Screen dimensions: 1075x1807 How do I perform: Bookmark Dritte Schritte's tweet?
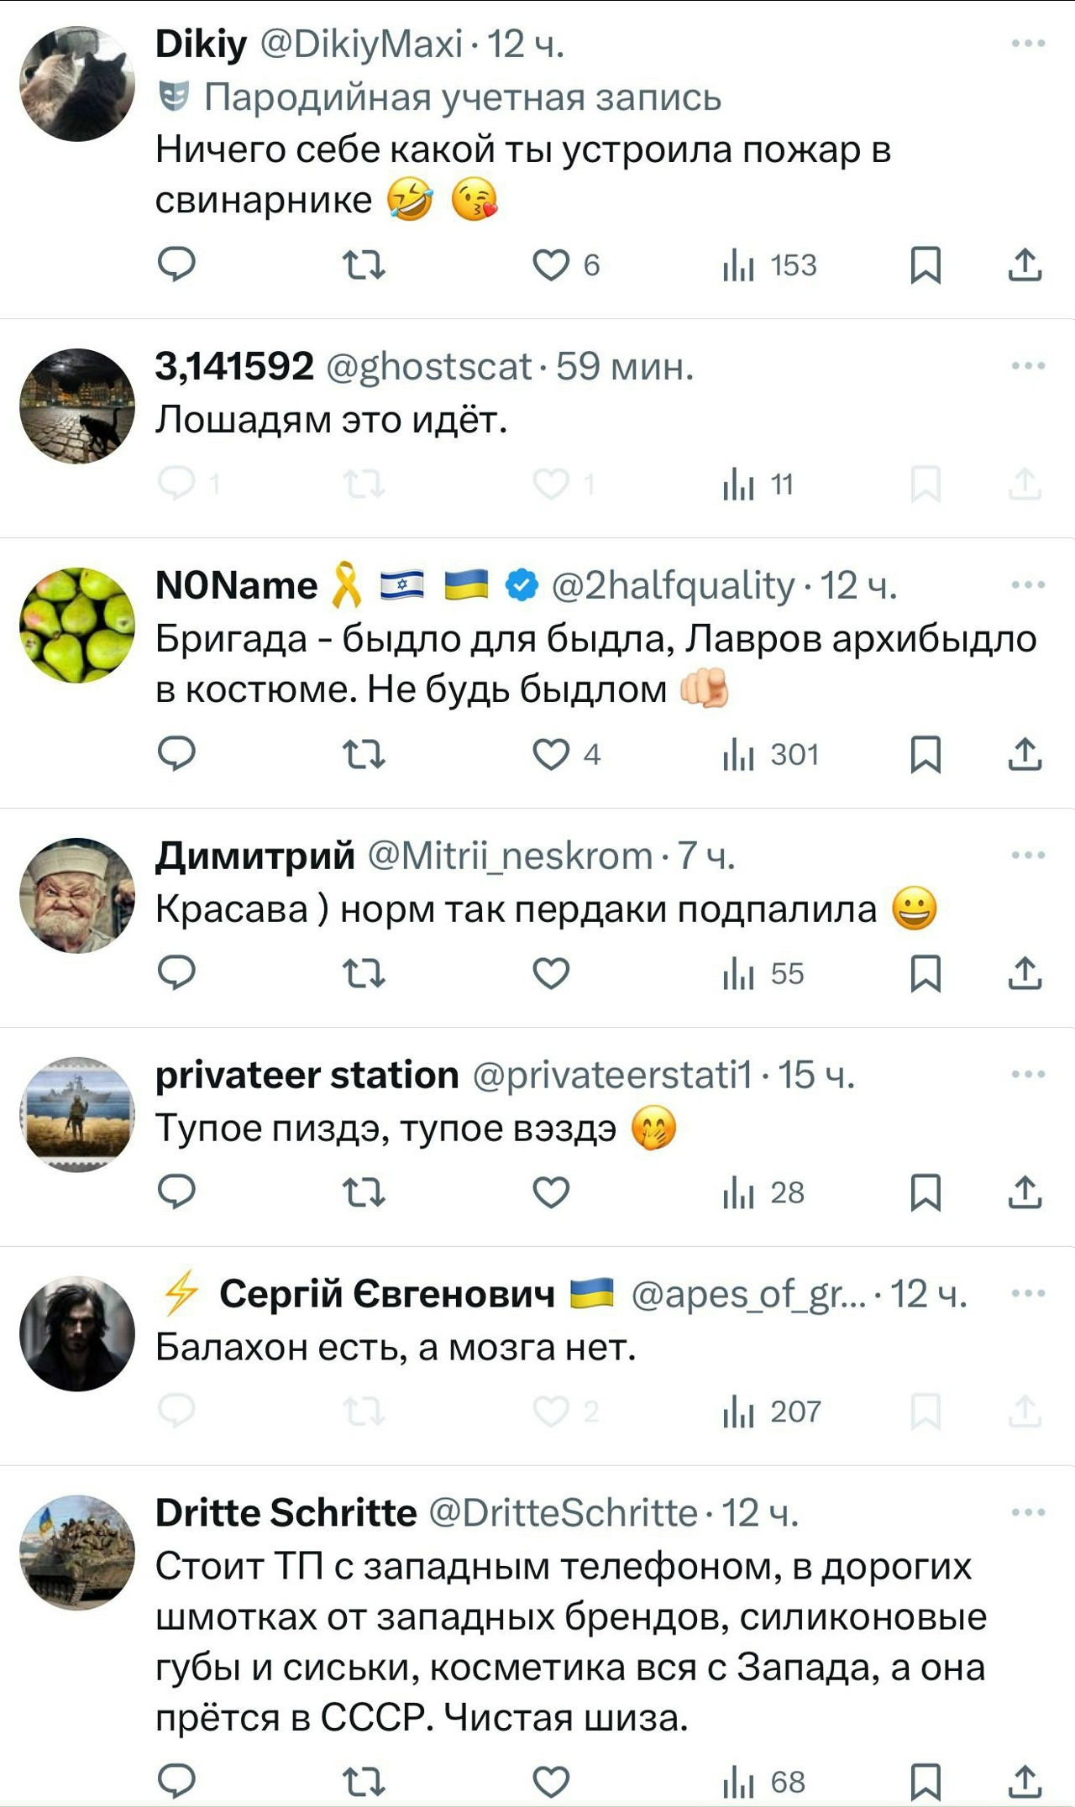pyautogui.click(x=926, y=1781)
